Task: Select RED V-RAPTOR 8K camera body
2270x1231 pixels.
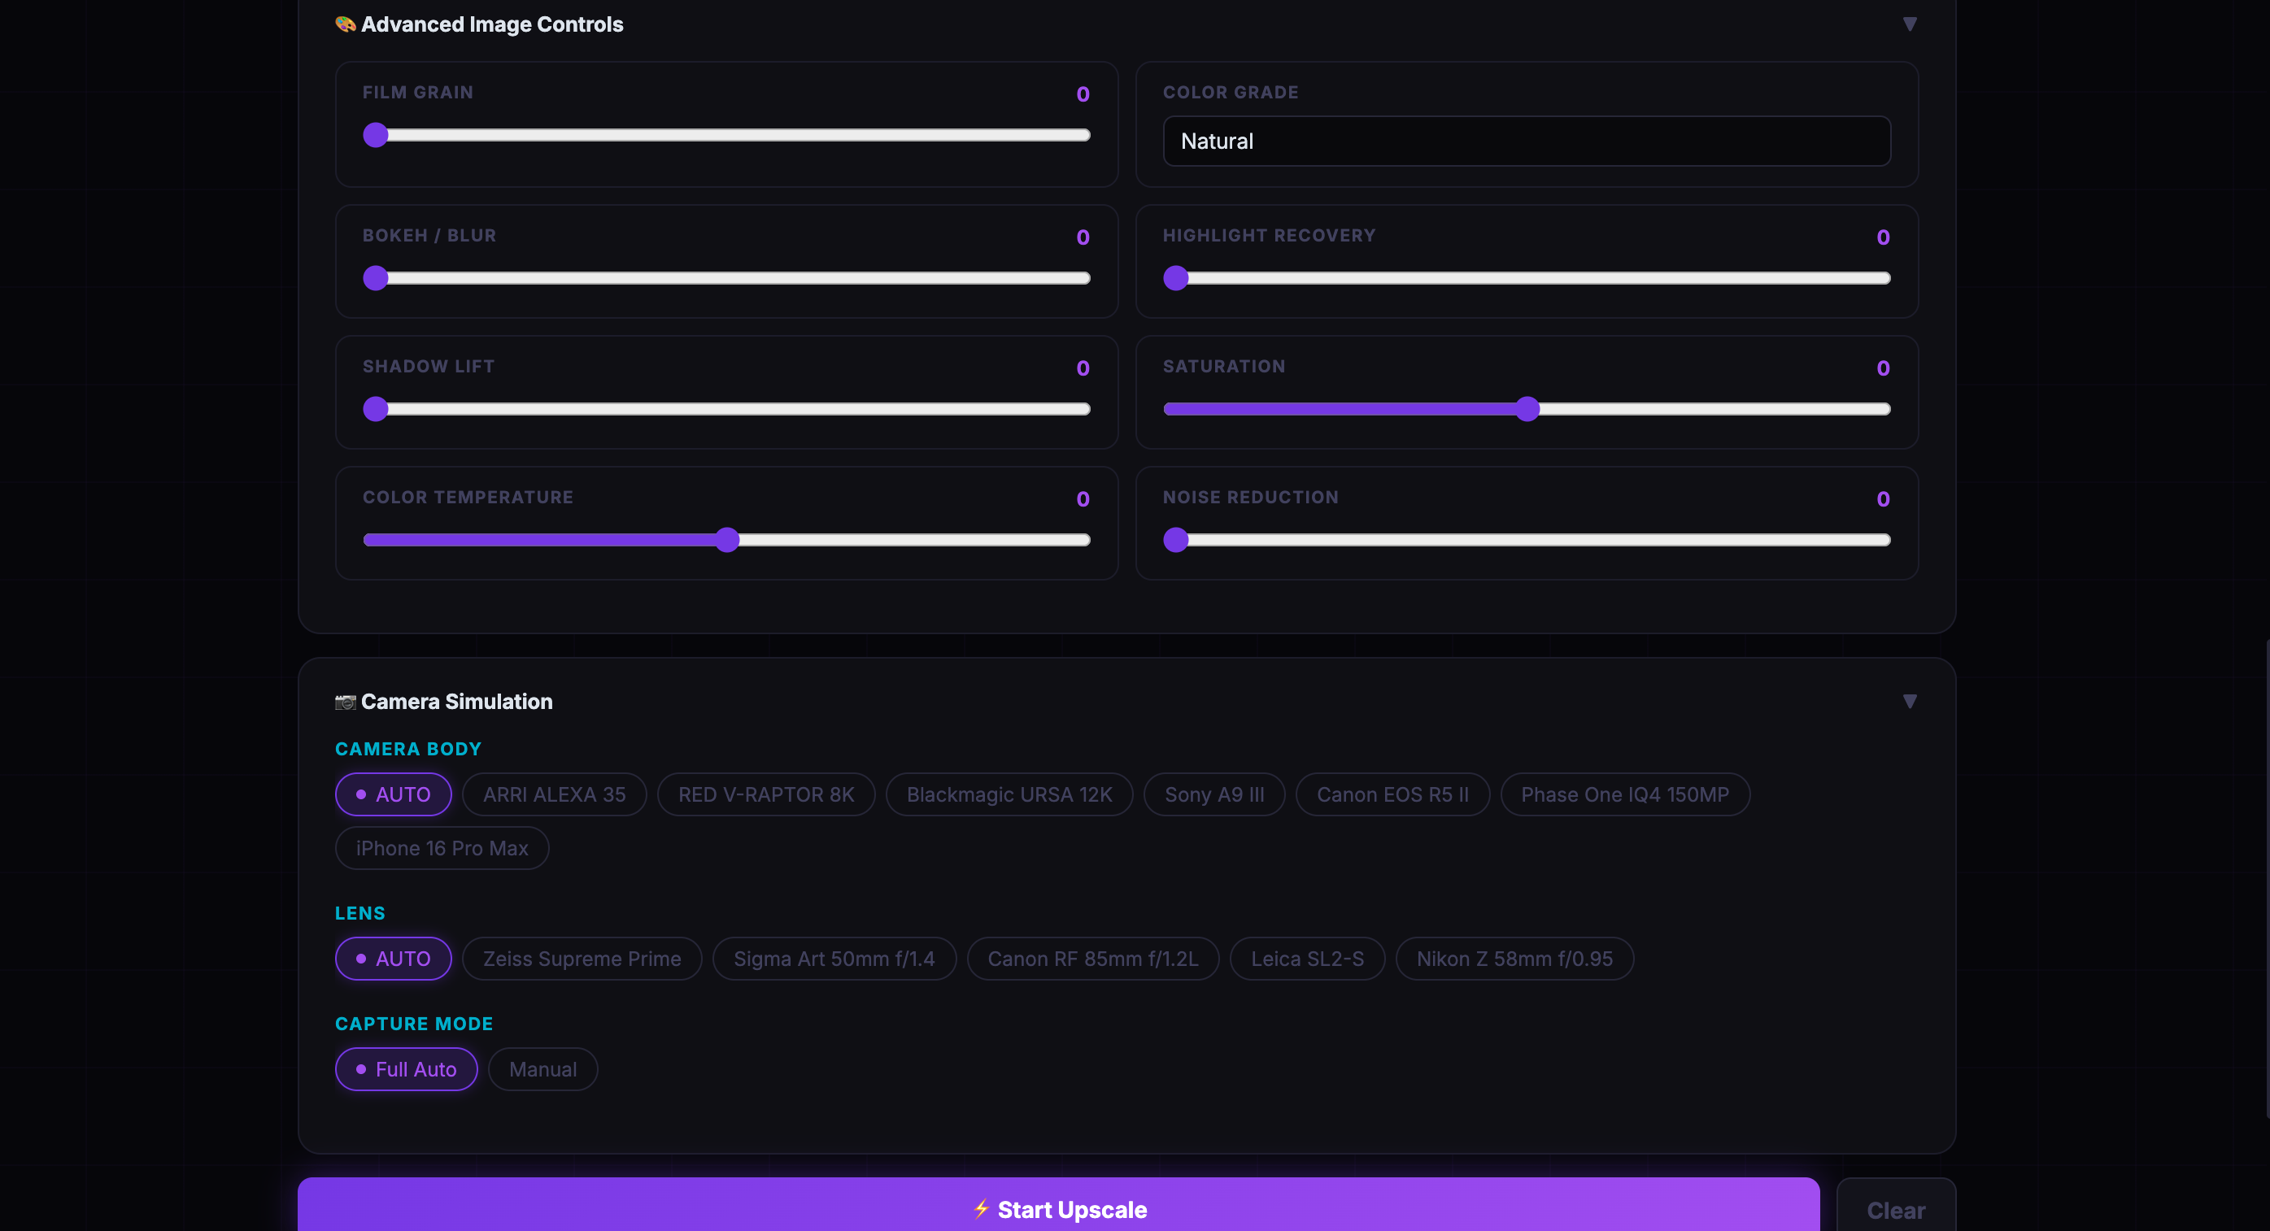Action: [766, 794]
